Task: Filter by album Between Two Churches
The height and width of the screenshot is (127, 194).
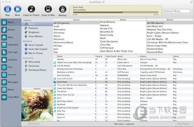Action: click(170, 30)
